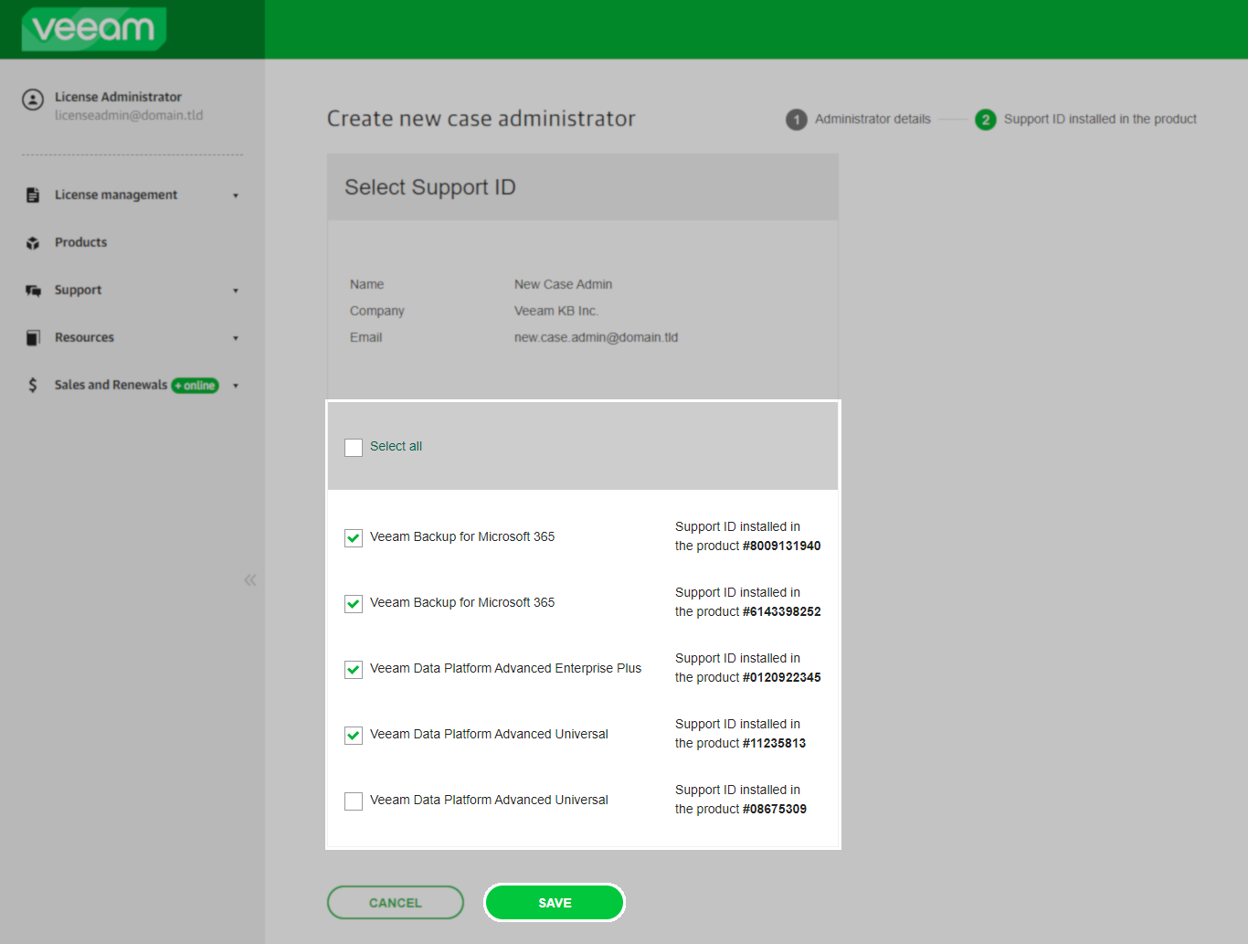Uncheck Microsoft 365 with Support ID #8009131940
This screenshot has width=1248, height=944.
tap(354, 537)
